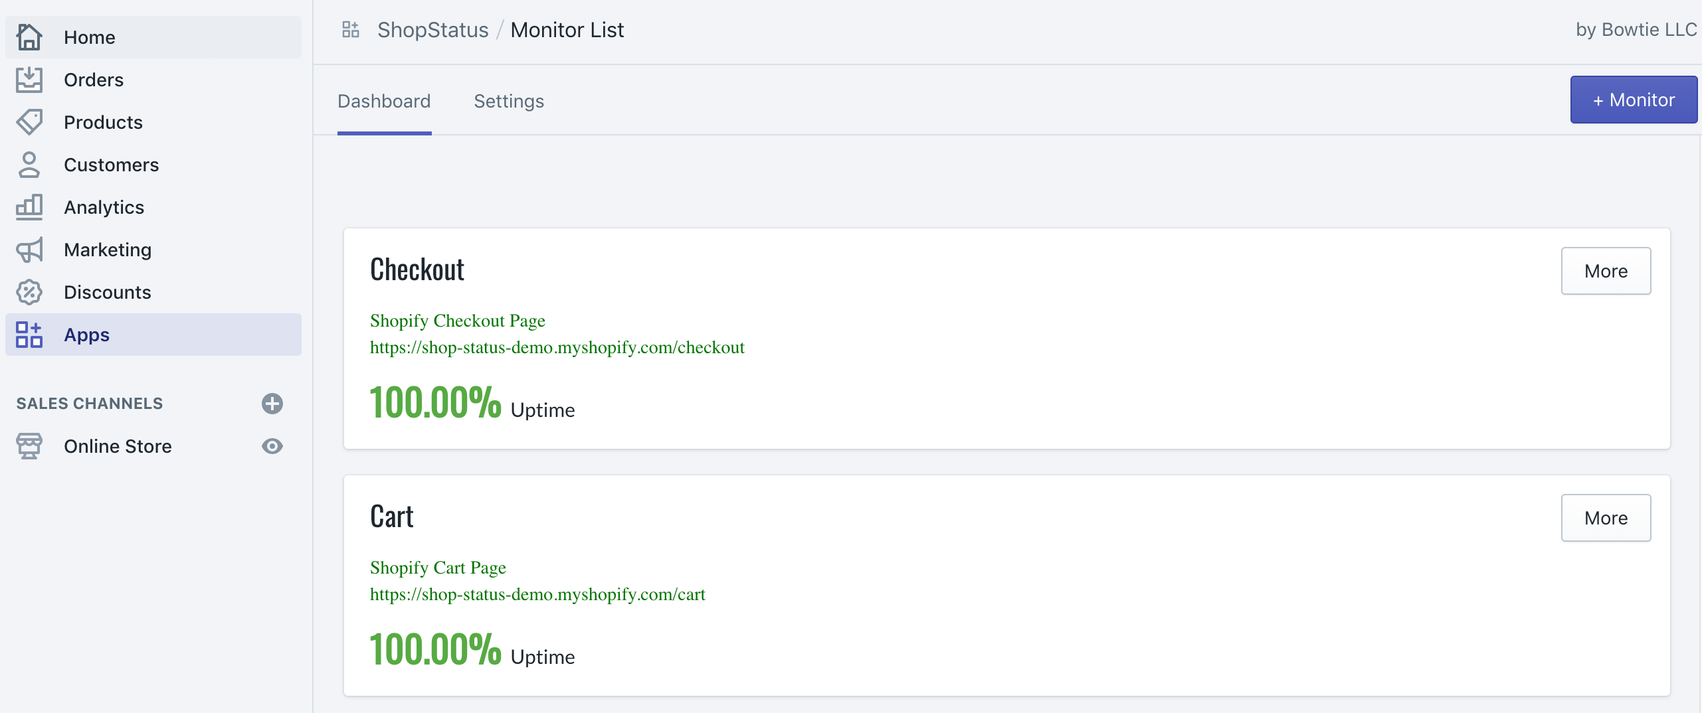Open the shop-status-demo cart URL link
This screenshot has width=1702, height=713.
pos(537,594)
